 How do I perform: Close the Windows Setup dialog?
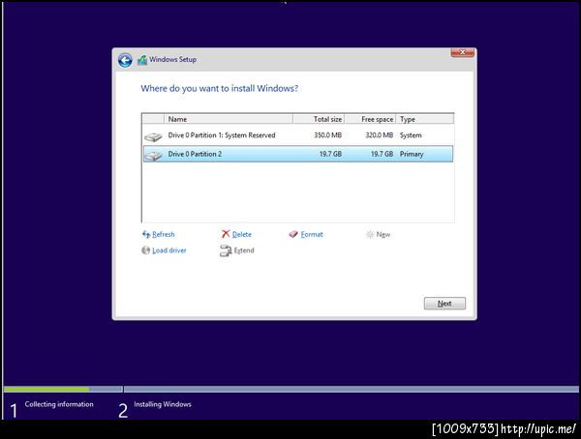click(x=463, y=52)
